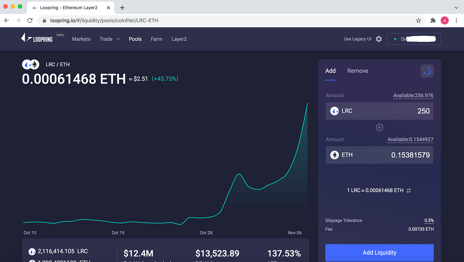Image resolution: width=464 pixels, height=262 pixels.
Task: Click the beta badge next to Loopring
Action: coord(60,35)
